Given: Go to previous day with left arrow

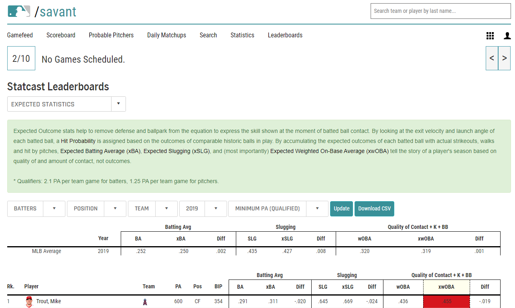Looking at the screenshot, I should click(x=492, y=58).
